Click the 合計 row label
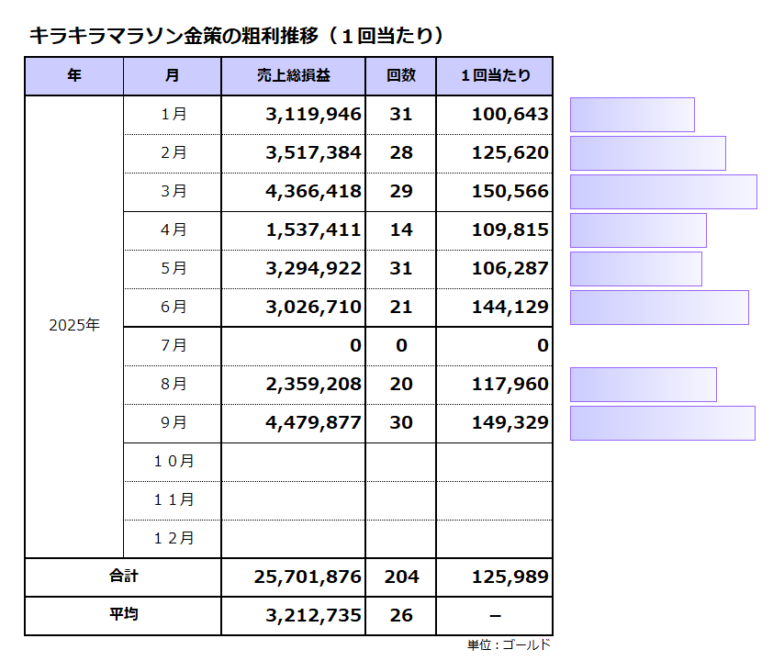This screenshot has height=672, width=784. coord(123,577)
